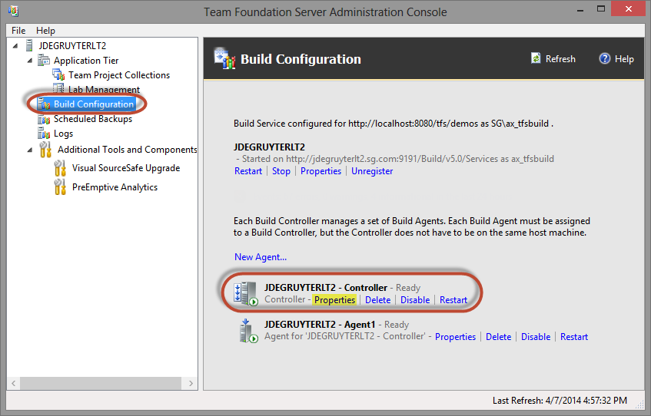Click the New Agent... link
This screenshot has width=651, height=416.
[261, 256]
